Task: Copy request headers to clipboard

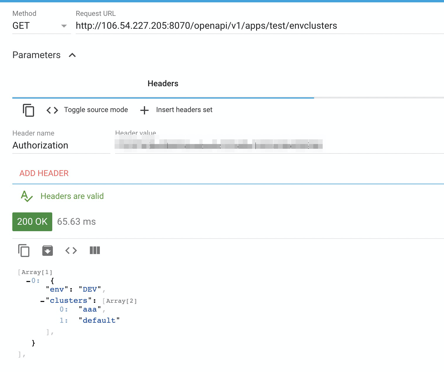Action: 28,111
